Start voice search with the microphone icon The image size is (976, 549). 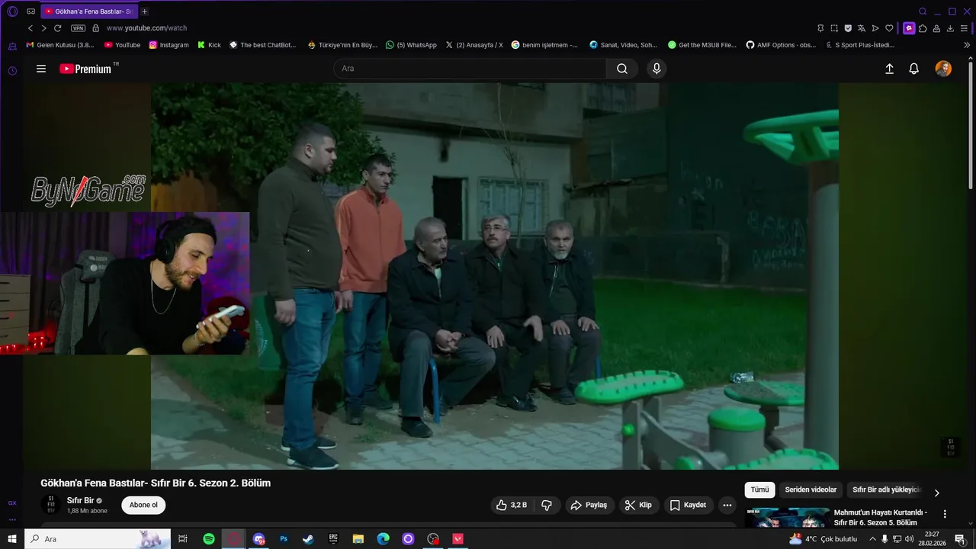pos(657,69)
